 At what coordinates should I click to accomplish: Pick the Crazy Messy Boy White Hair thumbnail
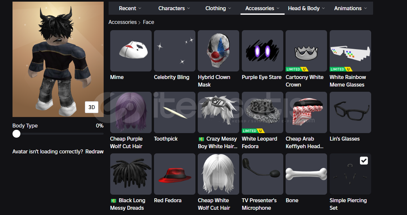[x=219, y=112]
